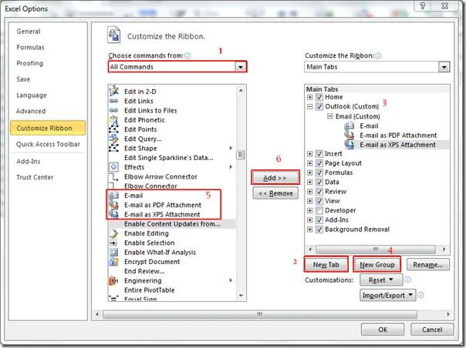466x348 pixels.
Task: Click commands list vertical scrollbar thumb
Action: click(241, 155)
